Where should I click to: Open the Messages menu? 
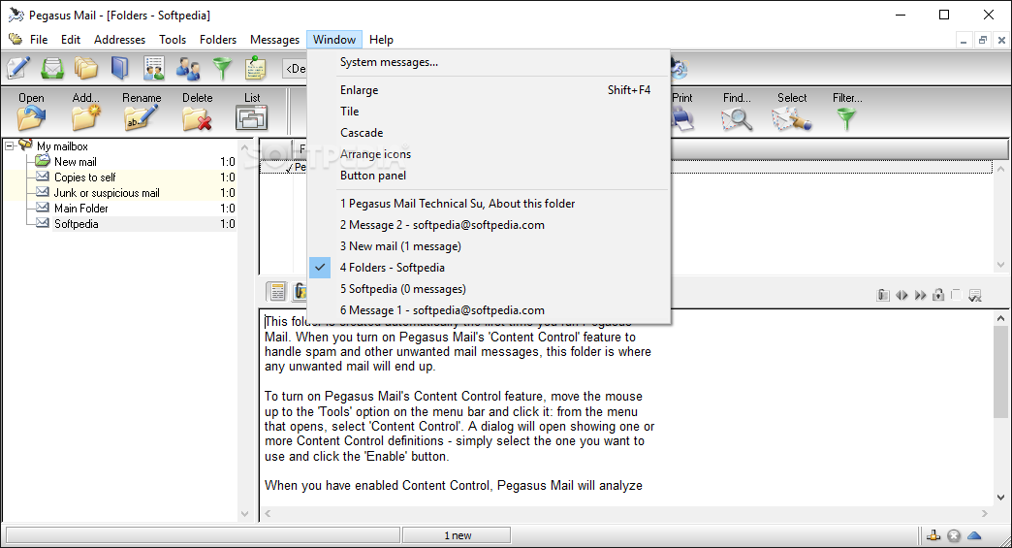click(x=274, y=40)
